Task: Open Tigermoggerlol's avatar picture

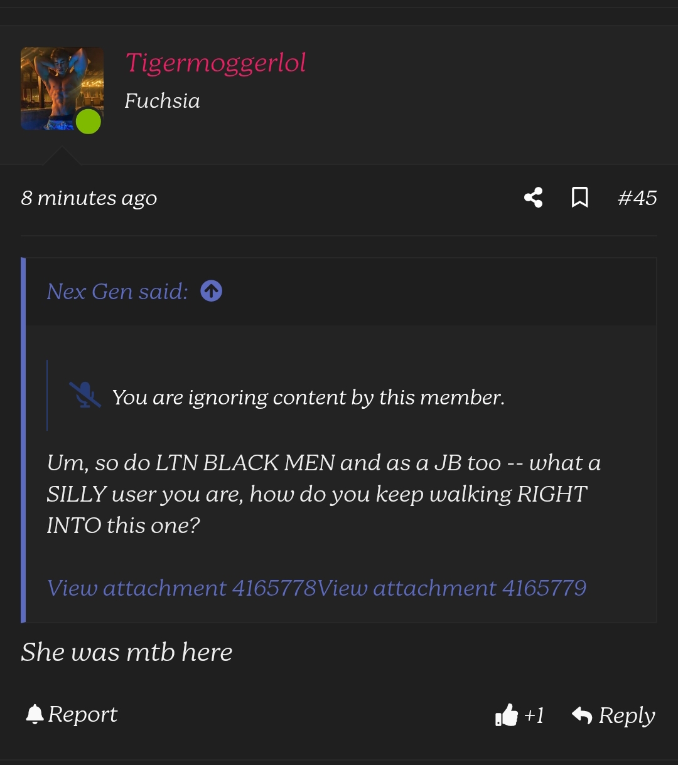Action: coord(62,88)
